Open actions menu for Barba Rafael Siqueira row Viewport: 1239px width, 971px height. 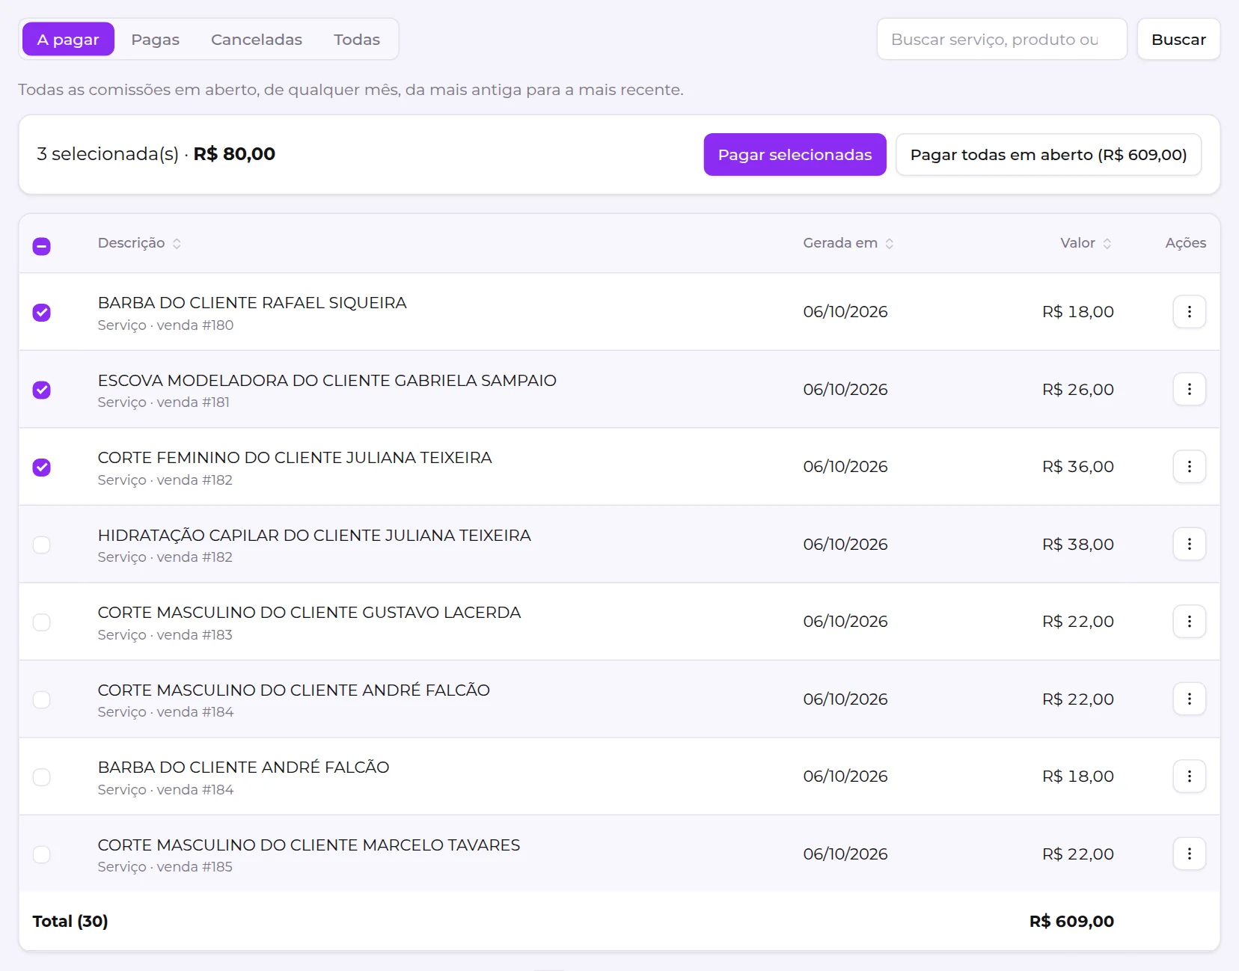coord(1189,312)
